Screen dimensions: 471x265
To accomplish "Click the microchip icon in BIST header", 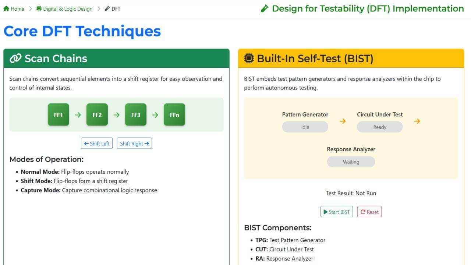I will tap(249, 58).
